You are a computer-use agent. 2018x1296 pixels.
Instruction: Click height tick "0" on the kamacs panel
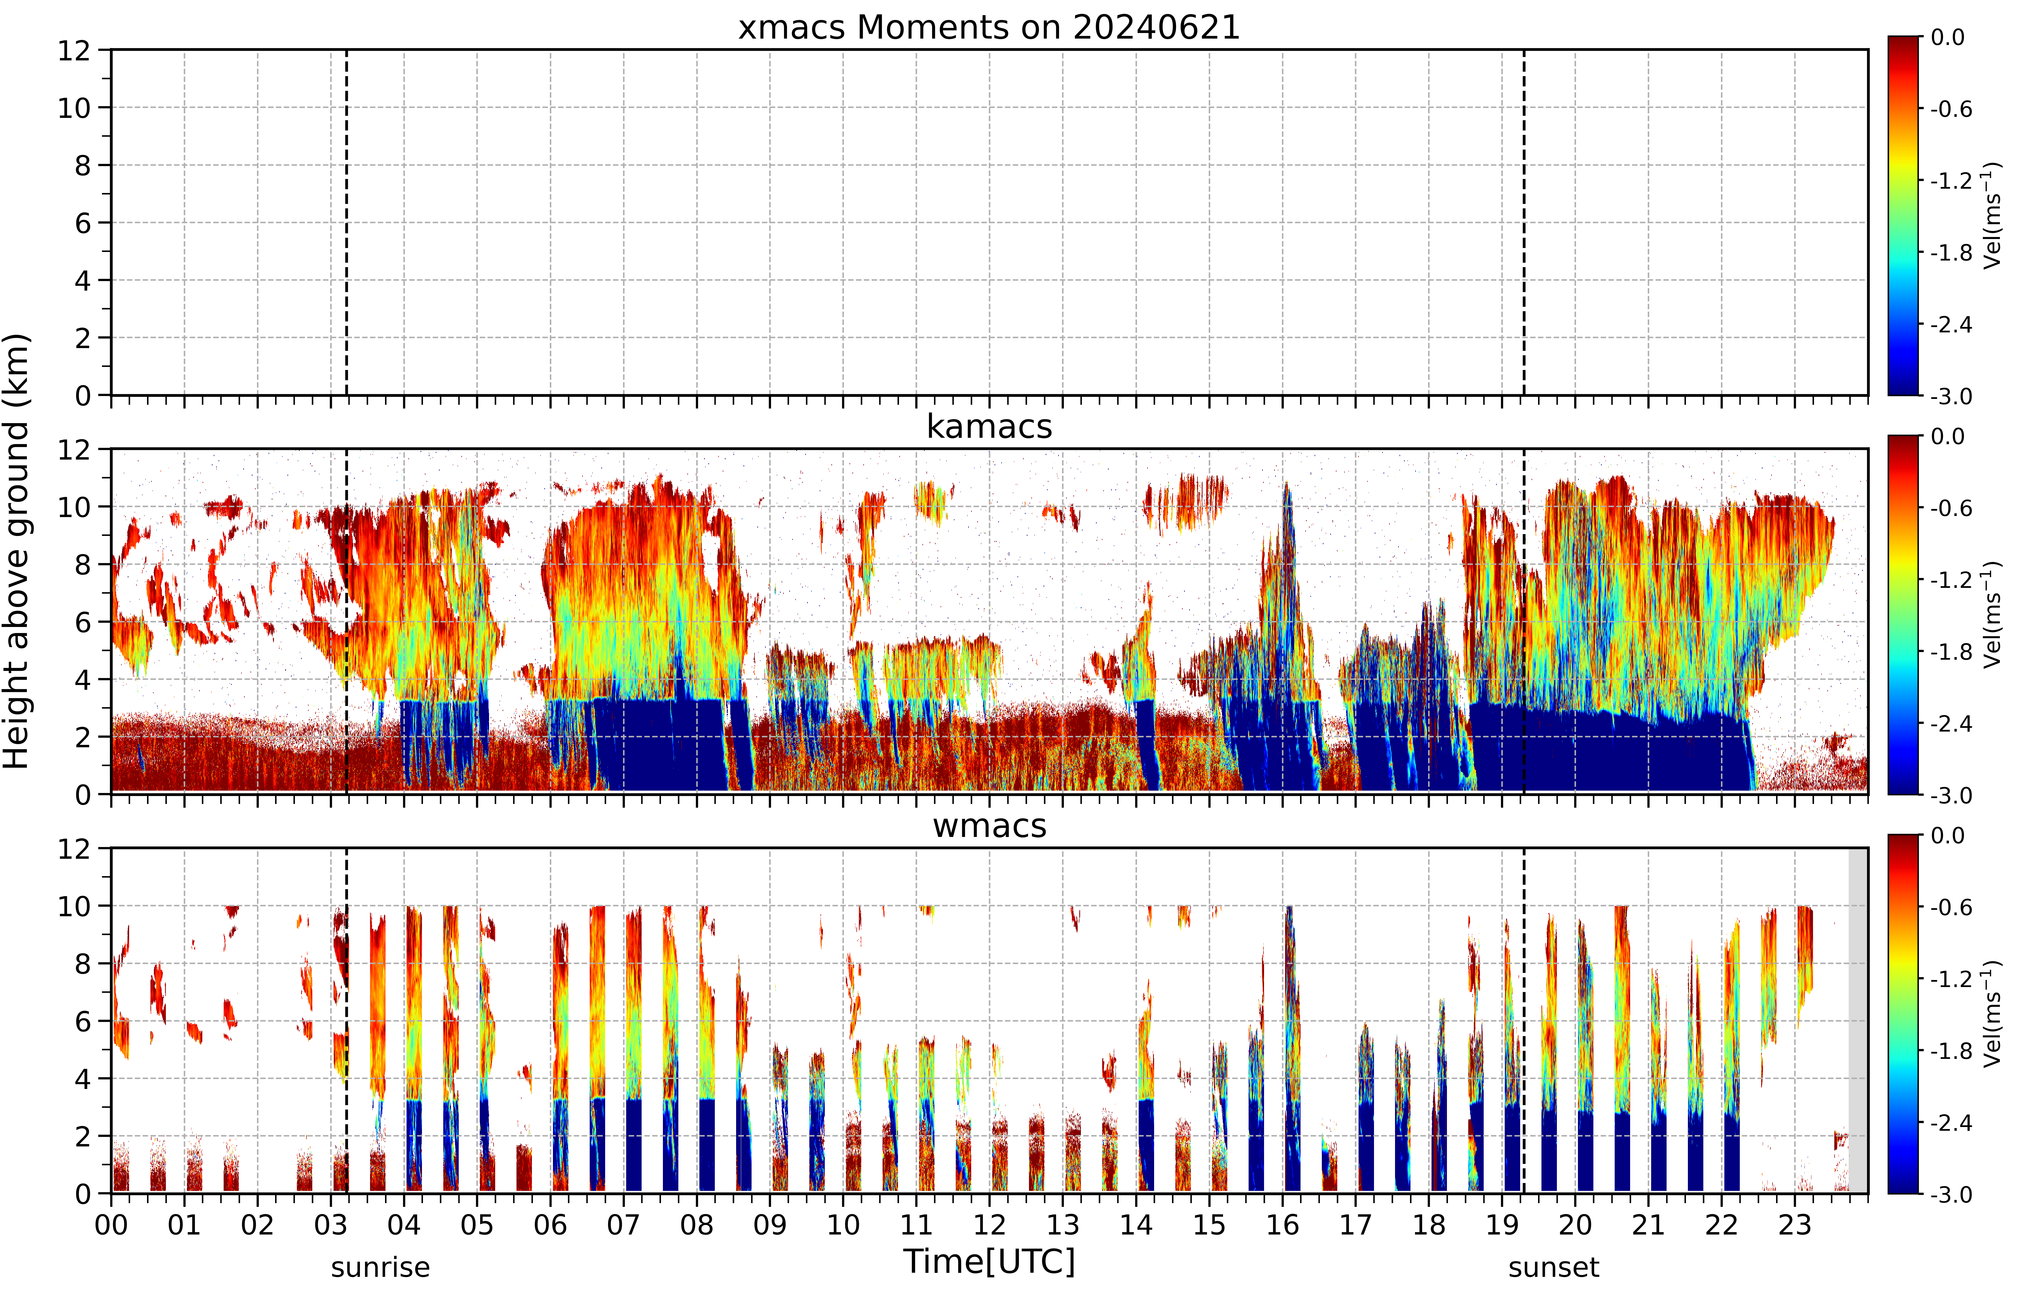point(83,794)
